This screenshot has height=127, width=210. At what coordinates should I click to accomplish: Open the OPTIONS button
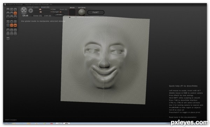59,15
